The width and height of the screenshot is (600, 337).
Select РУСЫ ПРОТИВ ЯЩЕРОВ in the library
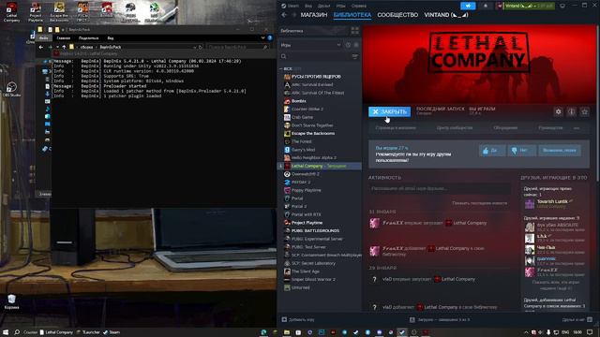(316, 77)
